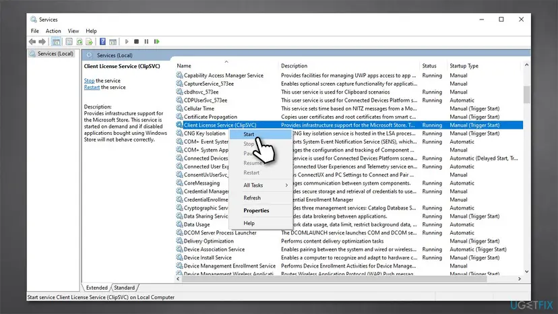The height and width of the screenshot is (314, 558).
Task: Click the vertical scrollbar up arrow
Action: pyautogui.click(x=527, y=65)
